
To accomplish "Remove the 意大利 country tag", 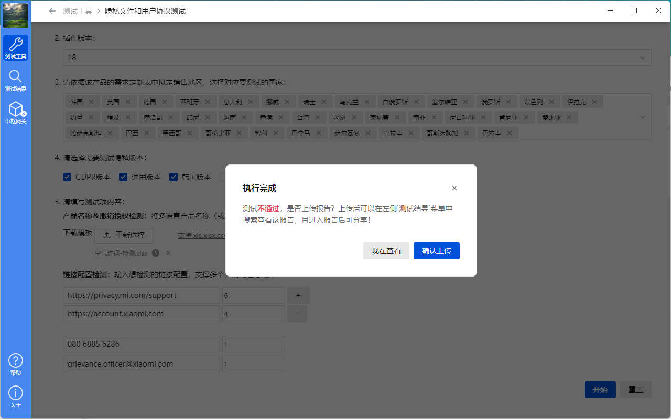I will pyautogui.click(x=251, y=102).
